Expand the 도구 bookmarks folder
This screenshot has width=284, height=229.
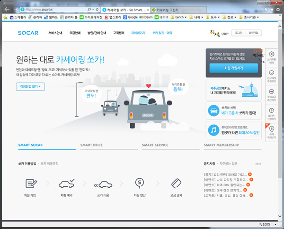(213, 17)
